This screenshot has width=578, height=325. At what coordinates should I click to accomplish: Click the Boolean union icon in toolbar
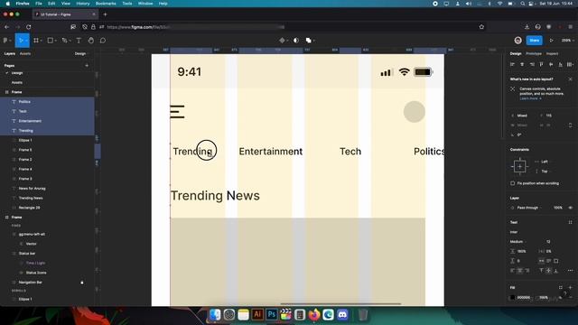coord(309,41)
